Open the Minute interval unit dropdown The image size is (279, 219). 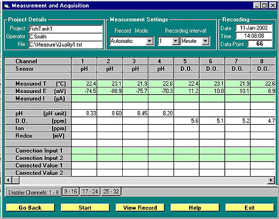click(205, 41)
